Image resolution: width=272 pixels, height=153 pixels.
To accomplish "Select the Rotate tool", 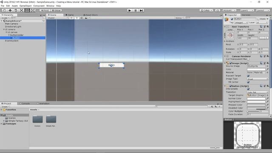I will [16, 10].
